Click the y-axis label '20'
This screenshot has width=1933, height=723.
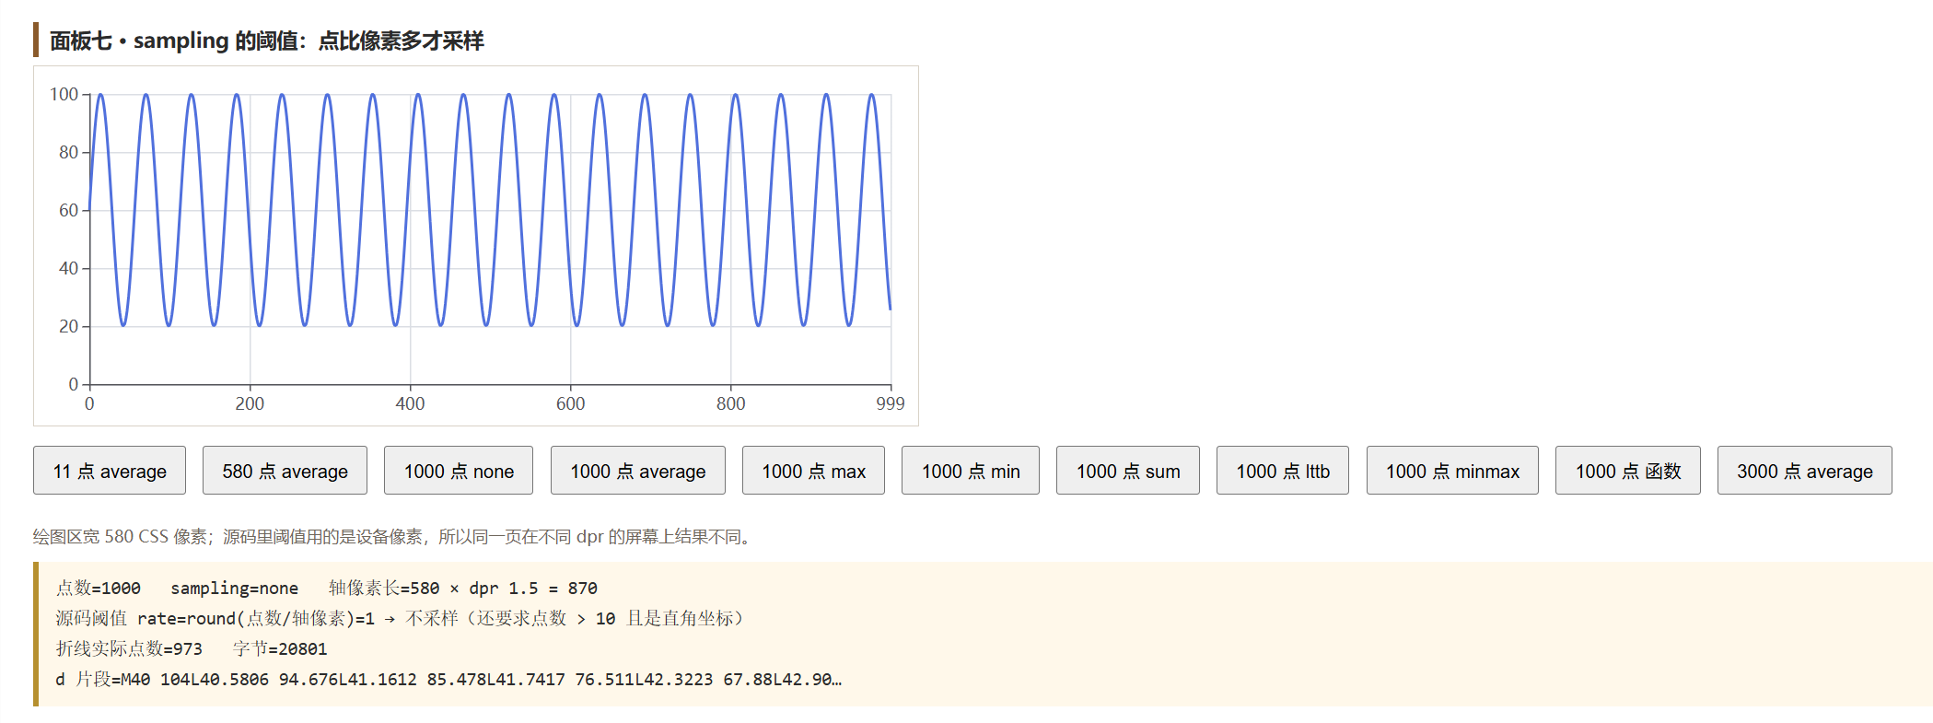pyautogui.click(x=68, y=326)
